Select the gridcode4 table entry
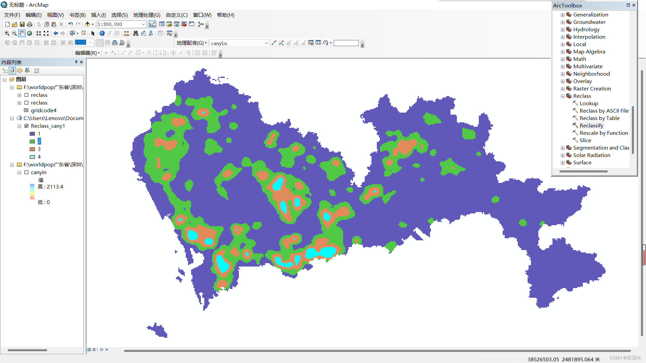646x363 pixels. click(43, 111)
